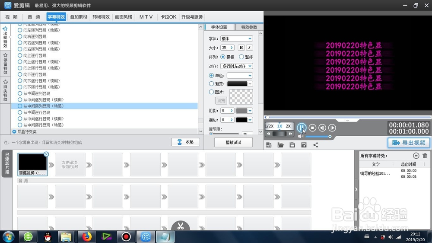The image size is (432, 243).
Task: Choose 向右逐列显现 effect radio
Action: 20,36
